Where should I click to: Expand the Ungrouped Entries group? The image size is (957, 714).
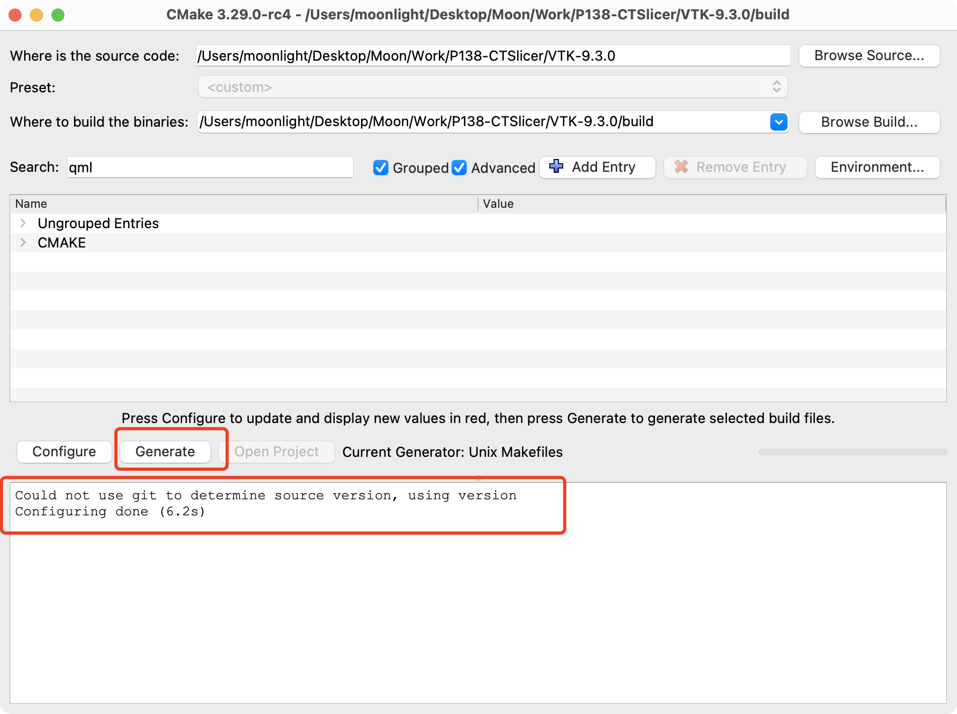click(x=23, y=223)
